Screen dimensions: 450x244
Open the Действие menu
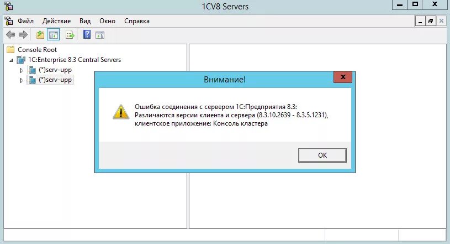click(56, 21)
